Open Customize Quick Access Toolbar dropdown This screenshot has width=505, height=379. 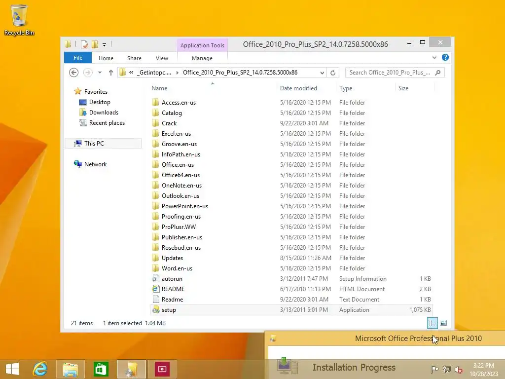click(x=105, y=45)
